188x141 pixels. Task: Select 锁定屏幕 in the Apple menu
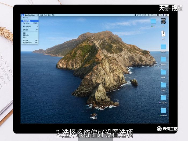[30, 41]
